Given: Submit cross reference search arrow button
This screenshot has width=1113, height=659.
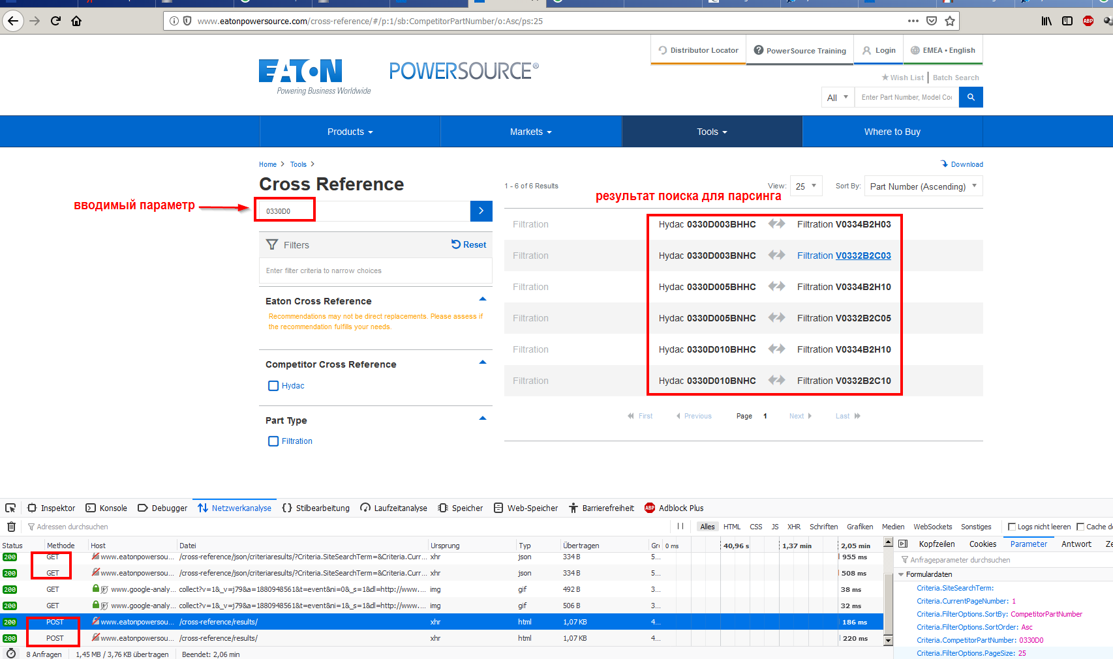Looking at the screenshot, I should [x=481, y=211].
